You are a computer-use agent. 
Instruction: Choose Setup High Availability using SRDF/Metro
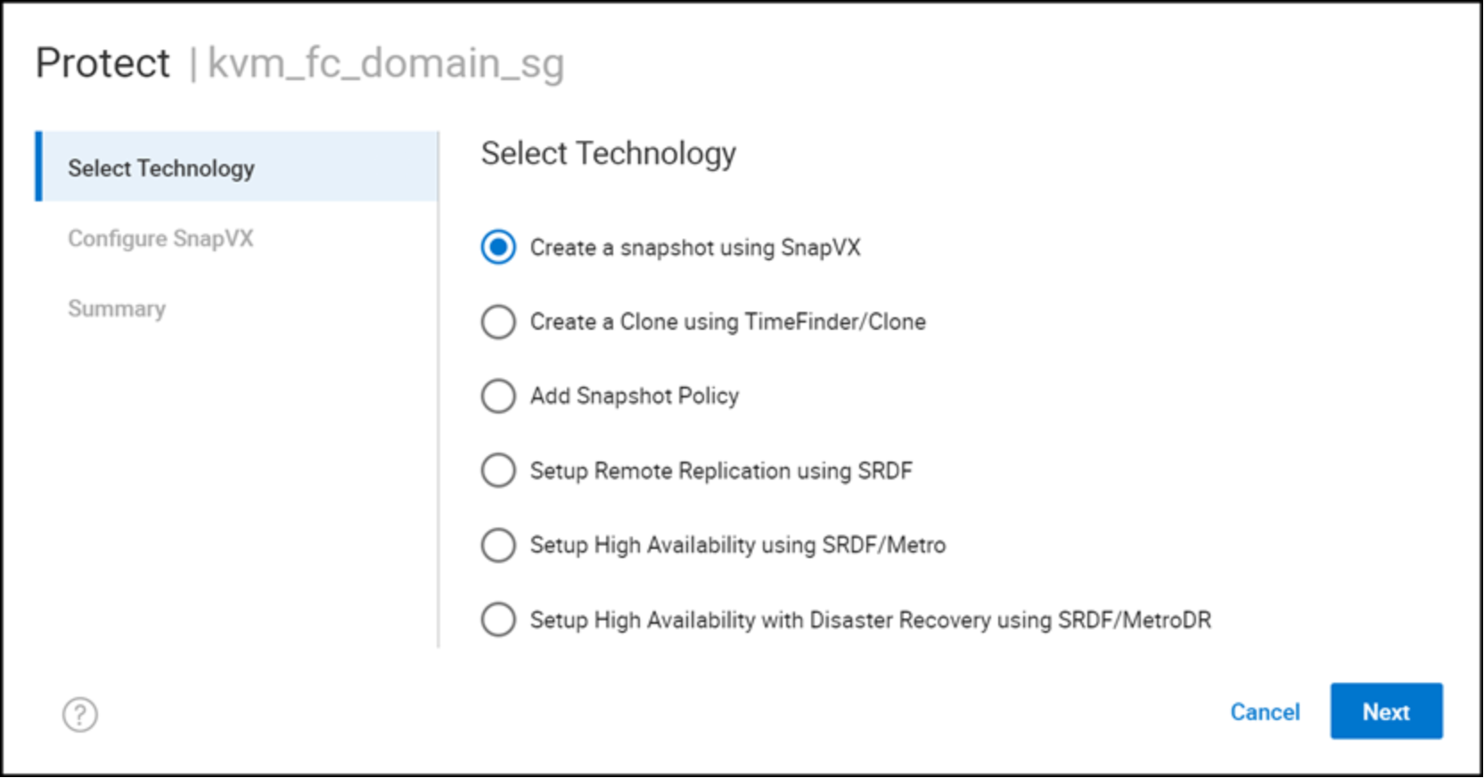click(498, 545)
